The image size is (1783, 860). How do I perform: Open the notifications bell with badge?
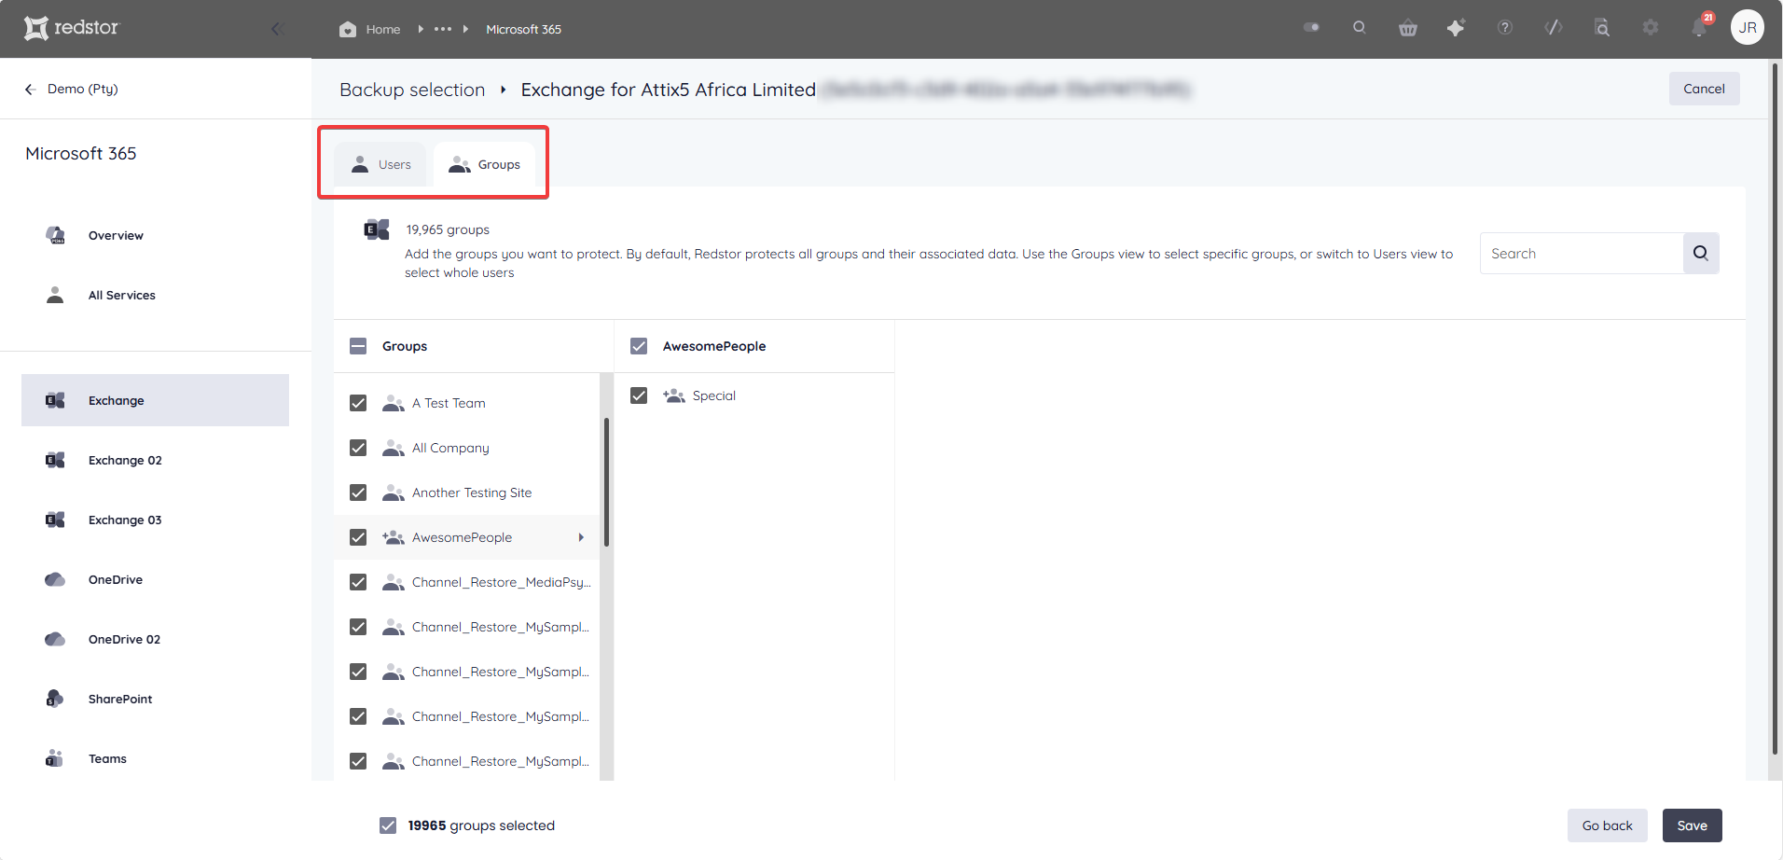(x=1700, y=27)
